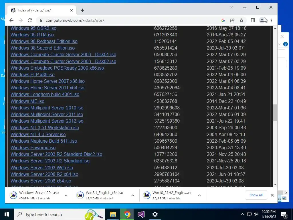Bookmark this page with the star
Image resolution: width=293 pixels, height=220 pixels.
click(x=241, y=20)
